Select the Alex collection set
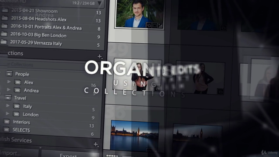This screenshot has width=279, height=157. [x=29, y=82]
